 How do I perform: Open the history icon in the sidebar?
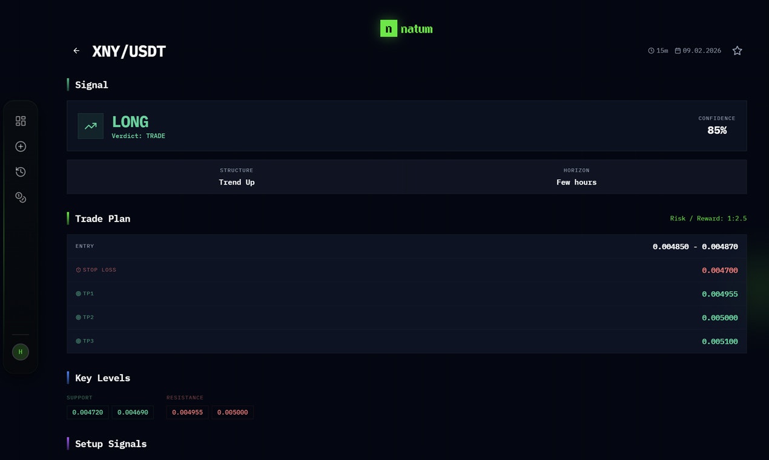(21, 171)
